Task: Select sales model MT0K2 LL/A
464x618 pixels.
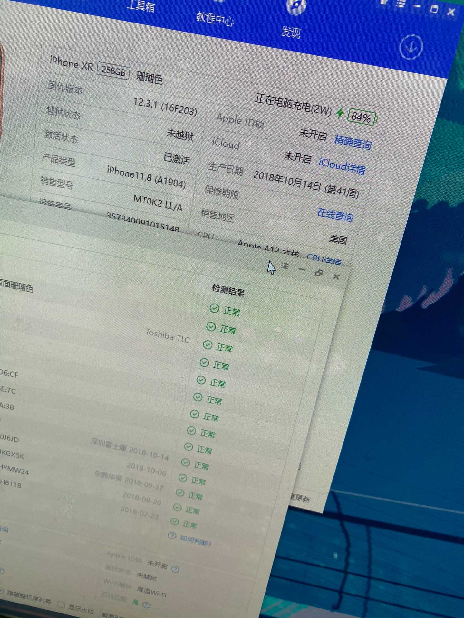Action: click(x=158, y=203)
